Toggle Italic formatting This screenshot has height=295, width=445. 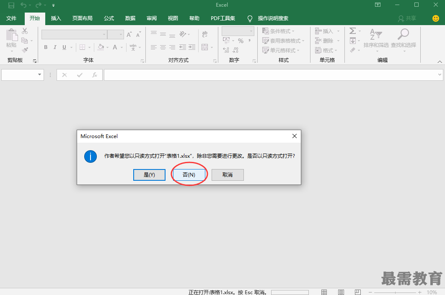pos(55,47)
